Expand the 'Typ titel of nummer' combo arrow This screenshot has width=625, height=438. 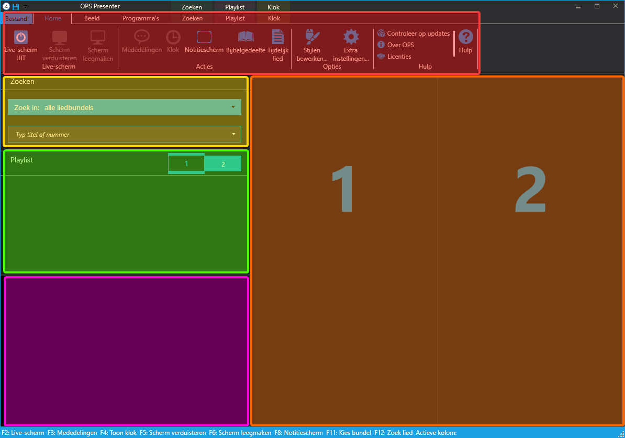pyautogui.click(x=233, y=135)
